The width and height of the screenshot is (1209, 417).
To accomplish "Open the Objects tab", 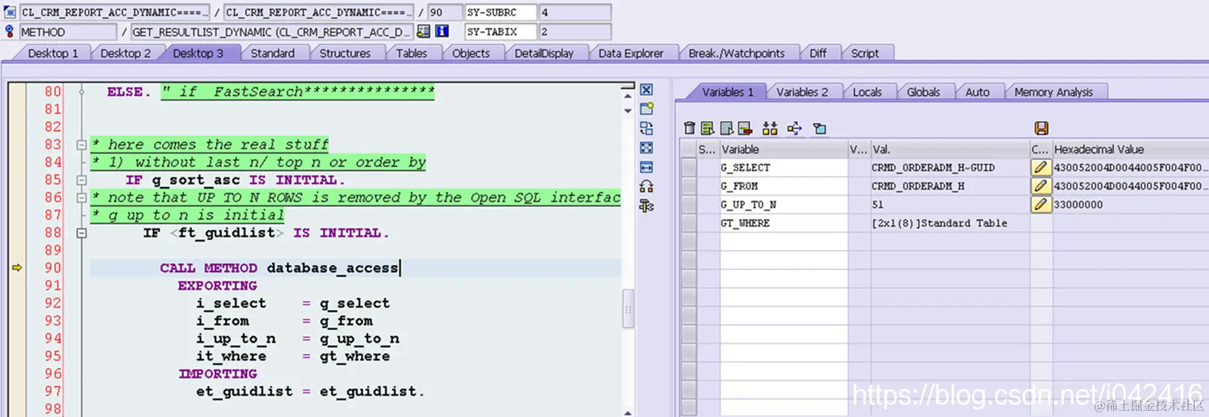I will (x=470, y=53).
